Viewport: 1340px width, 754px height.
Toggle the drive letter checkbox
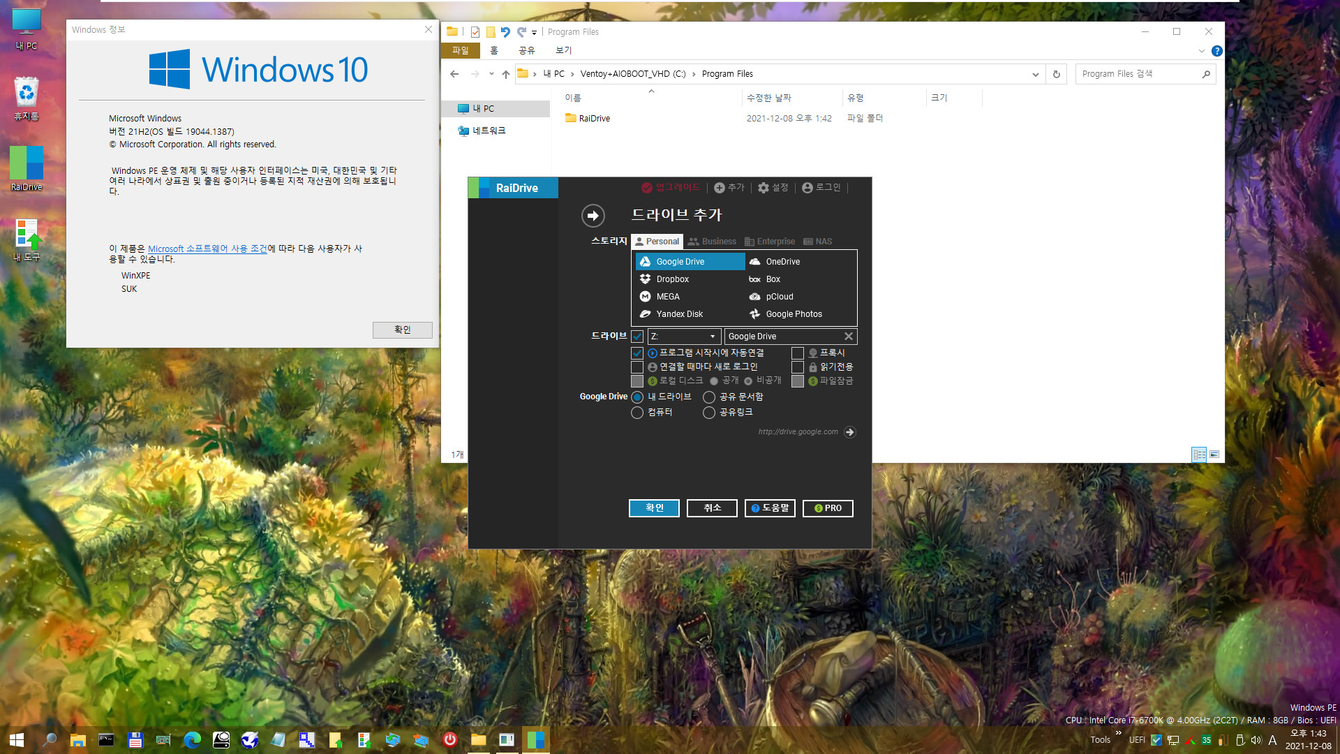(637, 337)
